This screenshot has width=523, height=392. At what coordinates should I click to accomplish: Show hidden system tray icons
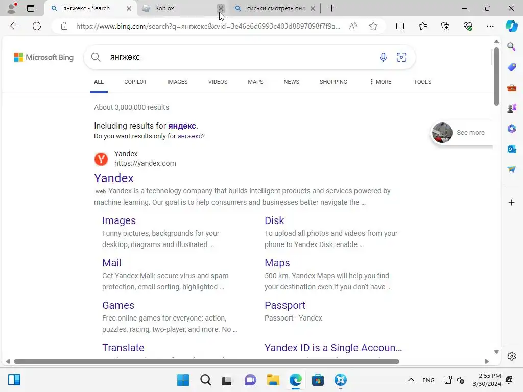[411, 380]
